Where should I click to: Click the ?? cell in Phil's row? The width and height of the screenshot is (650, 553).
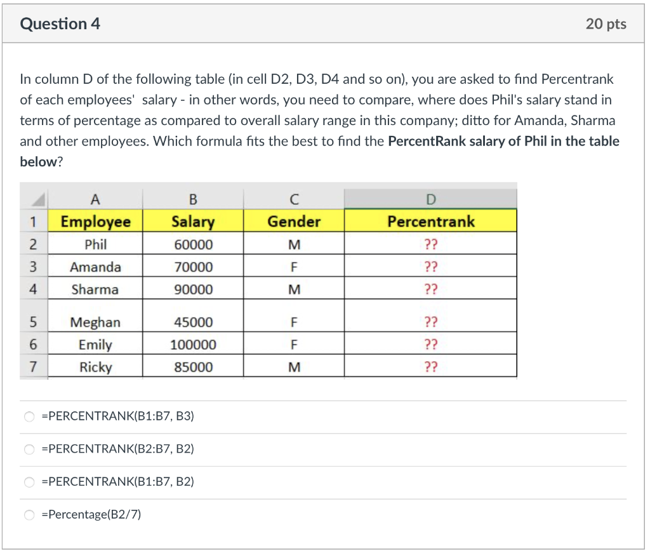tap(431, 244)
